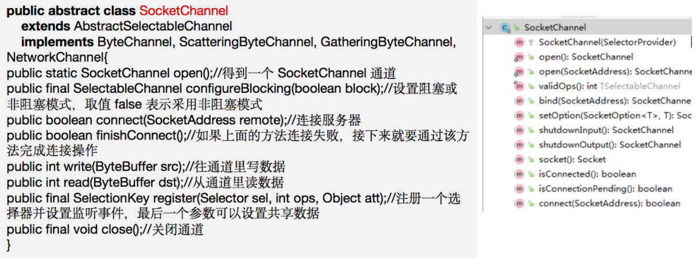Screen dimensions: 696x267
Task: Select open(SocketAddress) method entry
Action: pos(615,72)
